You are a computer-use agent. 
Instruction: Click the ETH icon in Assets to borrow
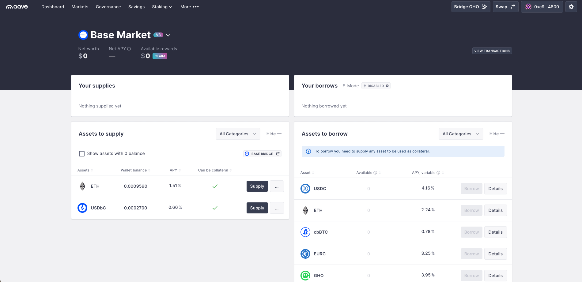pos(305,210)
